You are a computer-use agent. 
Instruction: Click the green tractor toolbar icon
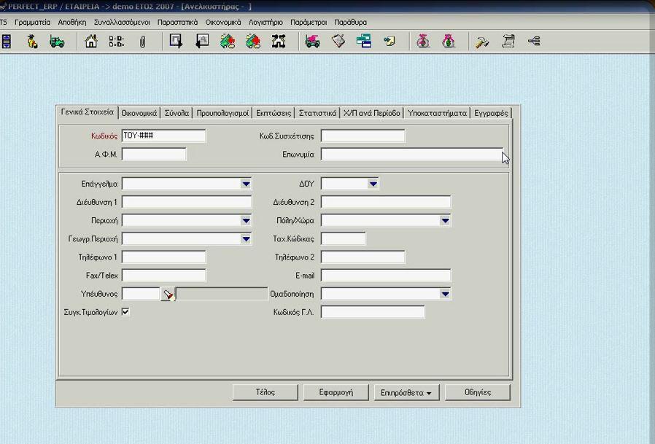pos(57,42)
